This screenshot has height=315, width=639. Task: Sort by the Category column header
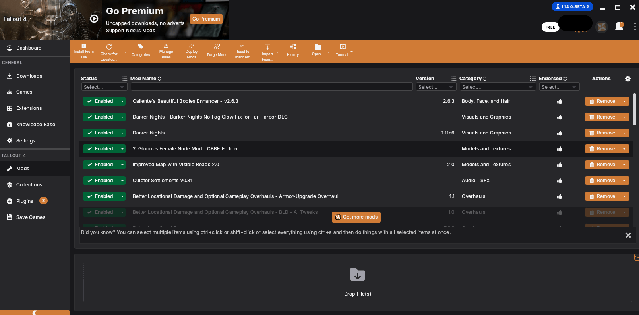coord(473,79)
